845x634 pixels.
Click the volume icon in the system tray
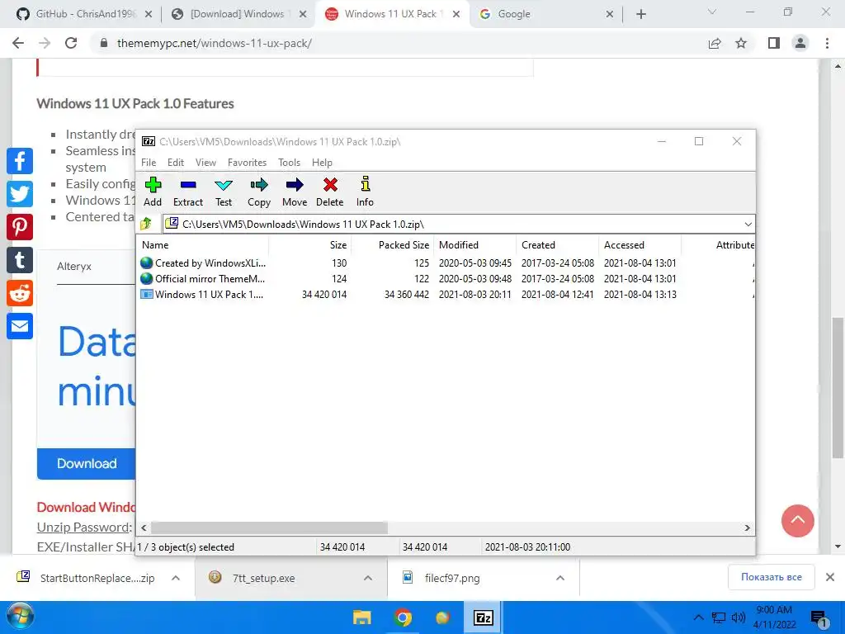click(739, 617)
